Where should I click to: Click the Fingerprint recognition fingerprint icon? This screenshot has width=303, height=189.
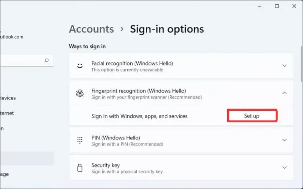(x=80, y=93)
